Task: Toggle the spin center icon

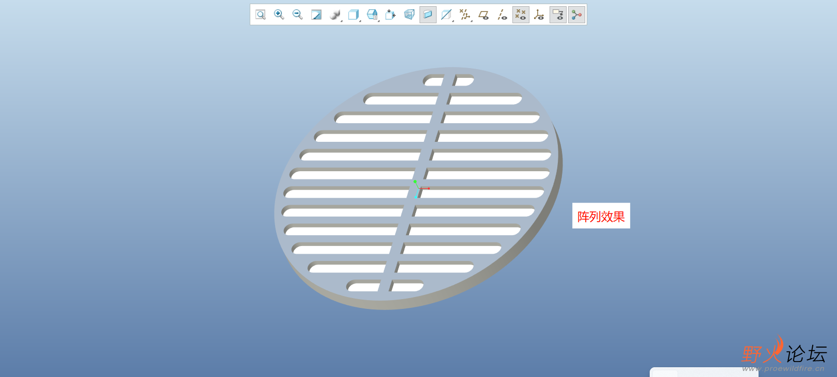Action: (576, 14)
